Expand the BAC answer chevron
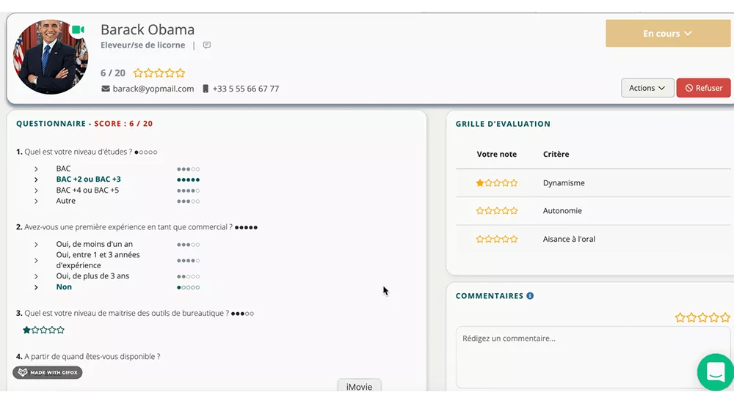 coord(36,169)
